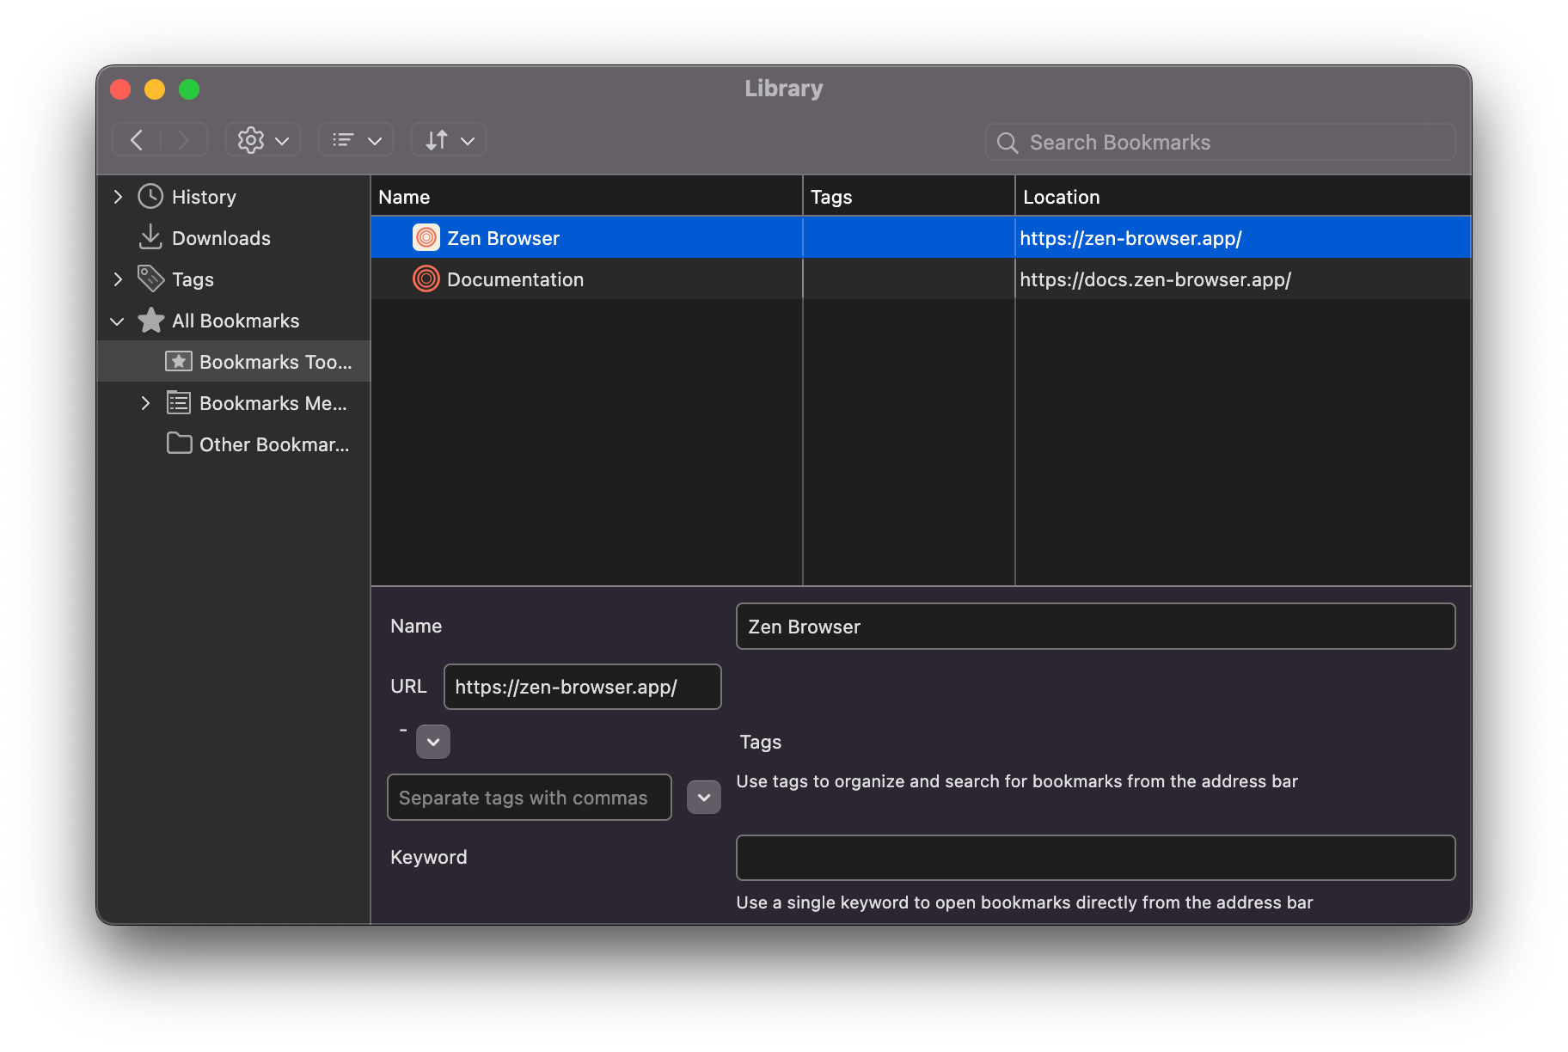Image resolution: width=1568 pixels, height=1052 pixels.
Task: Close the Library window
Action: coord(120,89)
